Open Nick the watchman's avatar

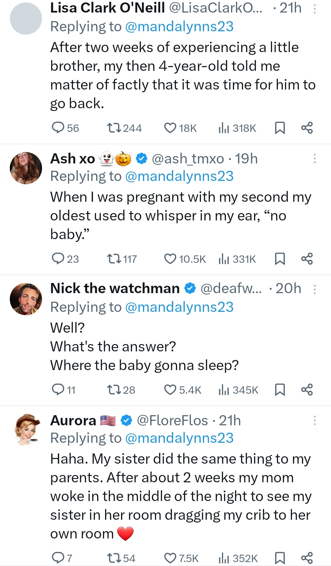point(26,299)
